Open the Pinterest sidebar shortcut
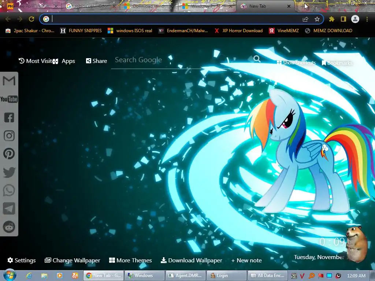Viewport: 375px width, 281px height. (x=9, y=154)
